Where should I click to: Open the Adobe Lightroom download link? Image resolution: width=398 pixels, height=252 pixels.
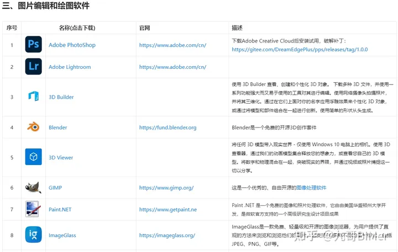pyautogui.click(x=70, y=67)
